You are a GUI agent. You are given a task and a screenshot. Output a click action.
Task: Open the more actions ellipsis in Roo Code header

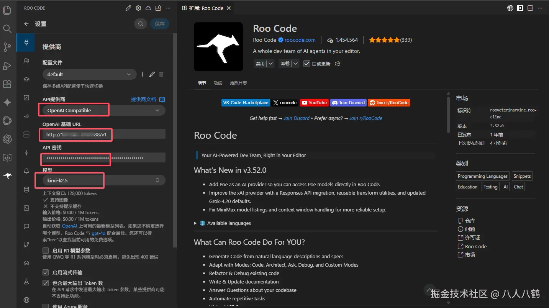pos(168,8)
